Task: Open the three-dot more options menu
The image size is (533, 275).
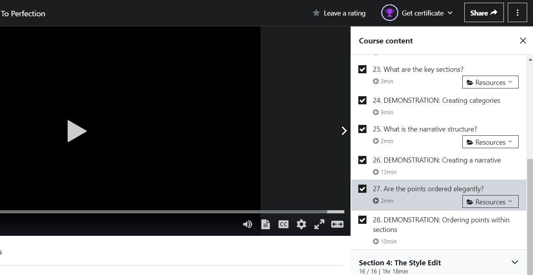Action: pos(517,13)
